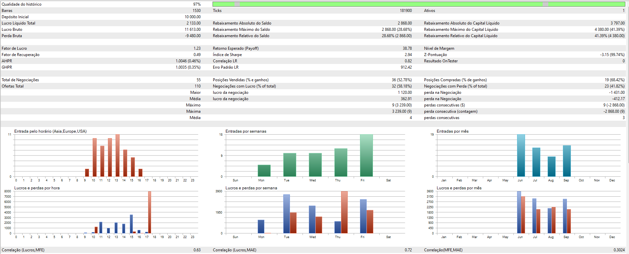
Task: Select "Rebaixamento Absoluto do Saldo" label
Action: pos(242,23)
